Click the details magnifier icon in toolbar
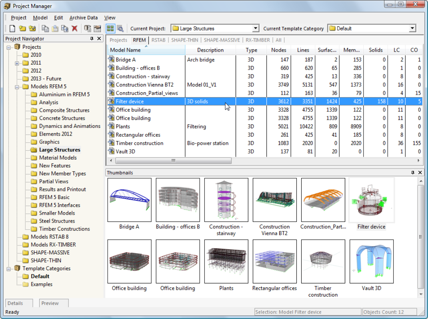This screenshot has width=428, height=319. (x=120, y=28)
